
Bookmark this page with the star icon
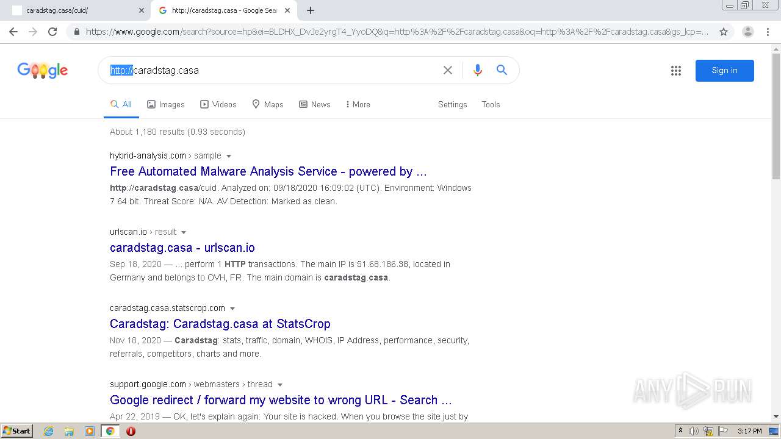(724, 32)
